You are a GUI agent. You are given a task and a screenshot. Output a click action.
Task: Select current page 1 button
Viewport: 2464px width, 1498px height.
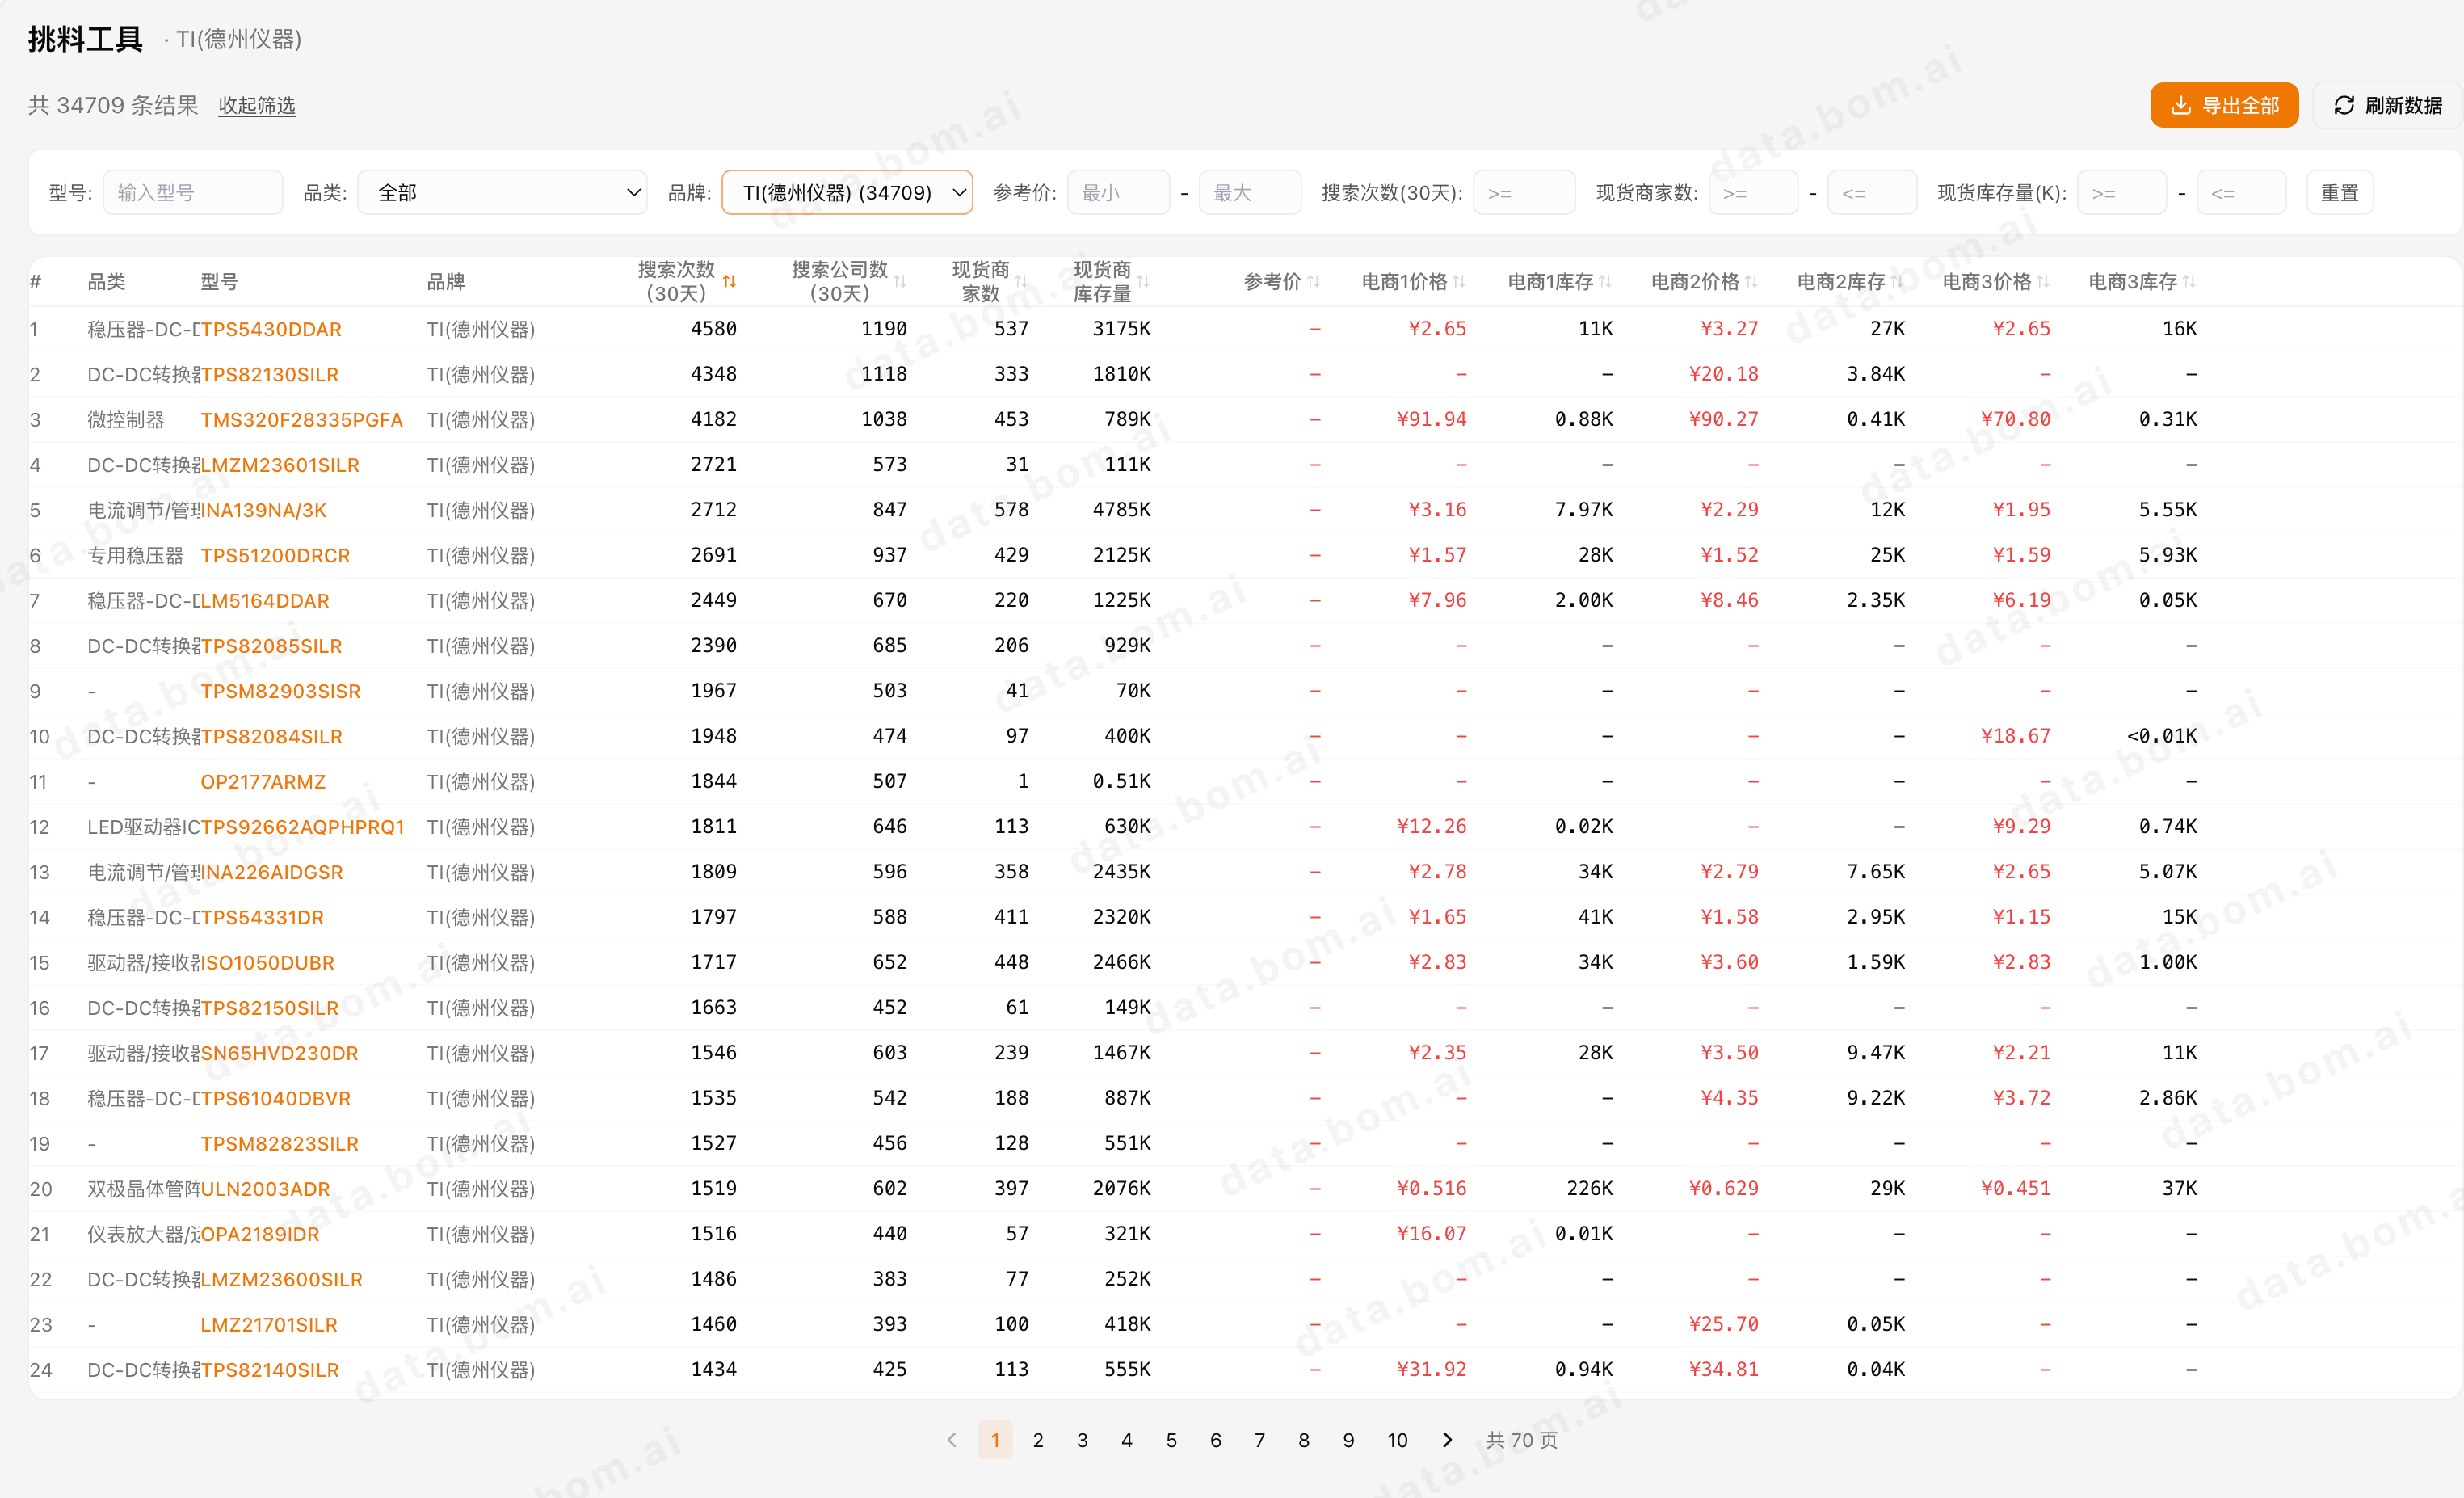tap(995, 1440)
